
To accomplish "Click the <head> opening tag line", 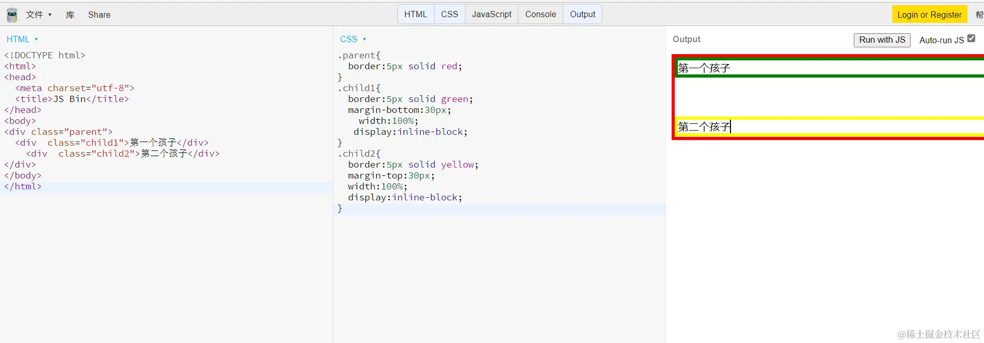I will [x=20, y=77].
